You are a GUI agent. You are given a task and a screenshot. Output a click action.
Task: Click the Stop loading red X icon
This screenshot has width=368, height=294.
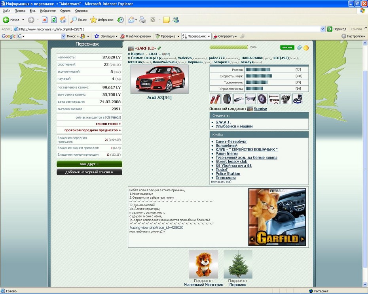(x=45, y=20)
